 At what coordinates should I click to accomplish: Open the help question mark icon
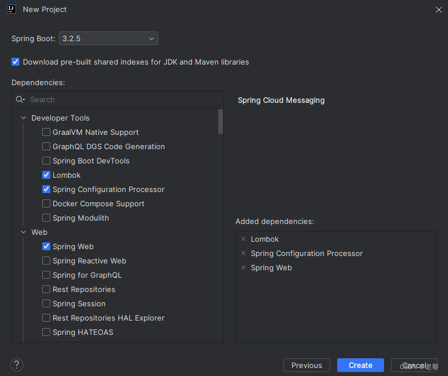click(17, 365)
